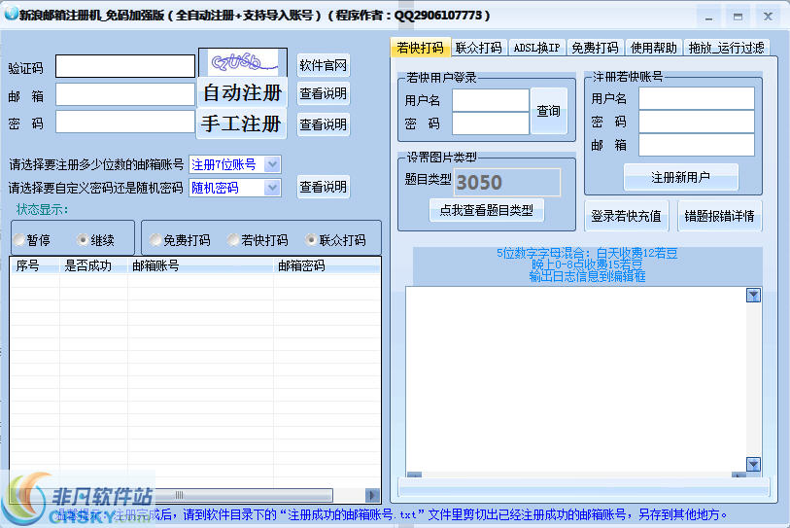
Task: Focus the 注册若快账号 密码 field
Action: pos(697,122)
